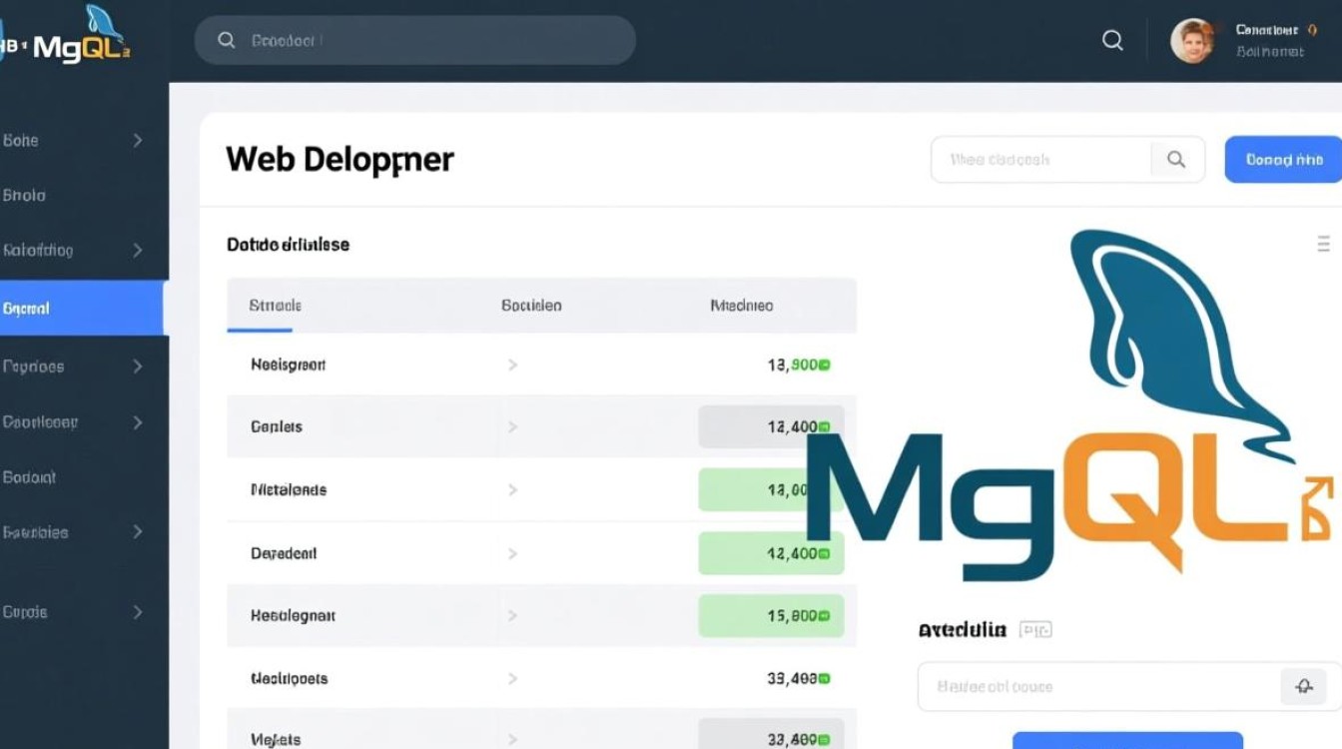Toggle the green indicator beside the 12,400 value
Image resolution: width=1342 pixels, height=749 pixels.
[x=825, y=425]
